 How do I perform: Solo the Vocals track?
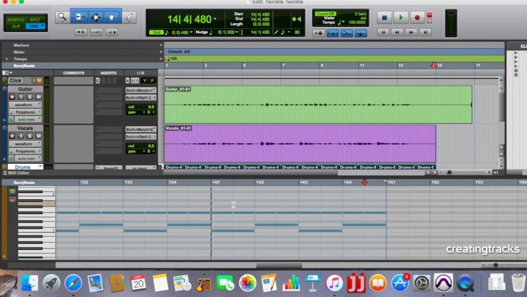click(x=30, y=136)
